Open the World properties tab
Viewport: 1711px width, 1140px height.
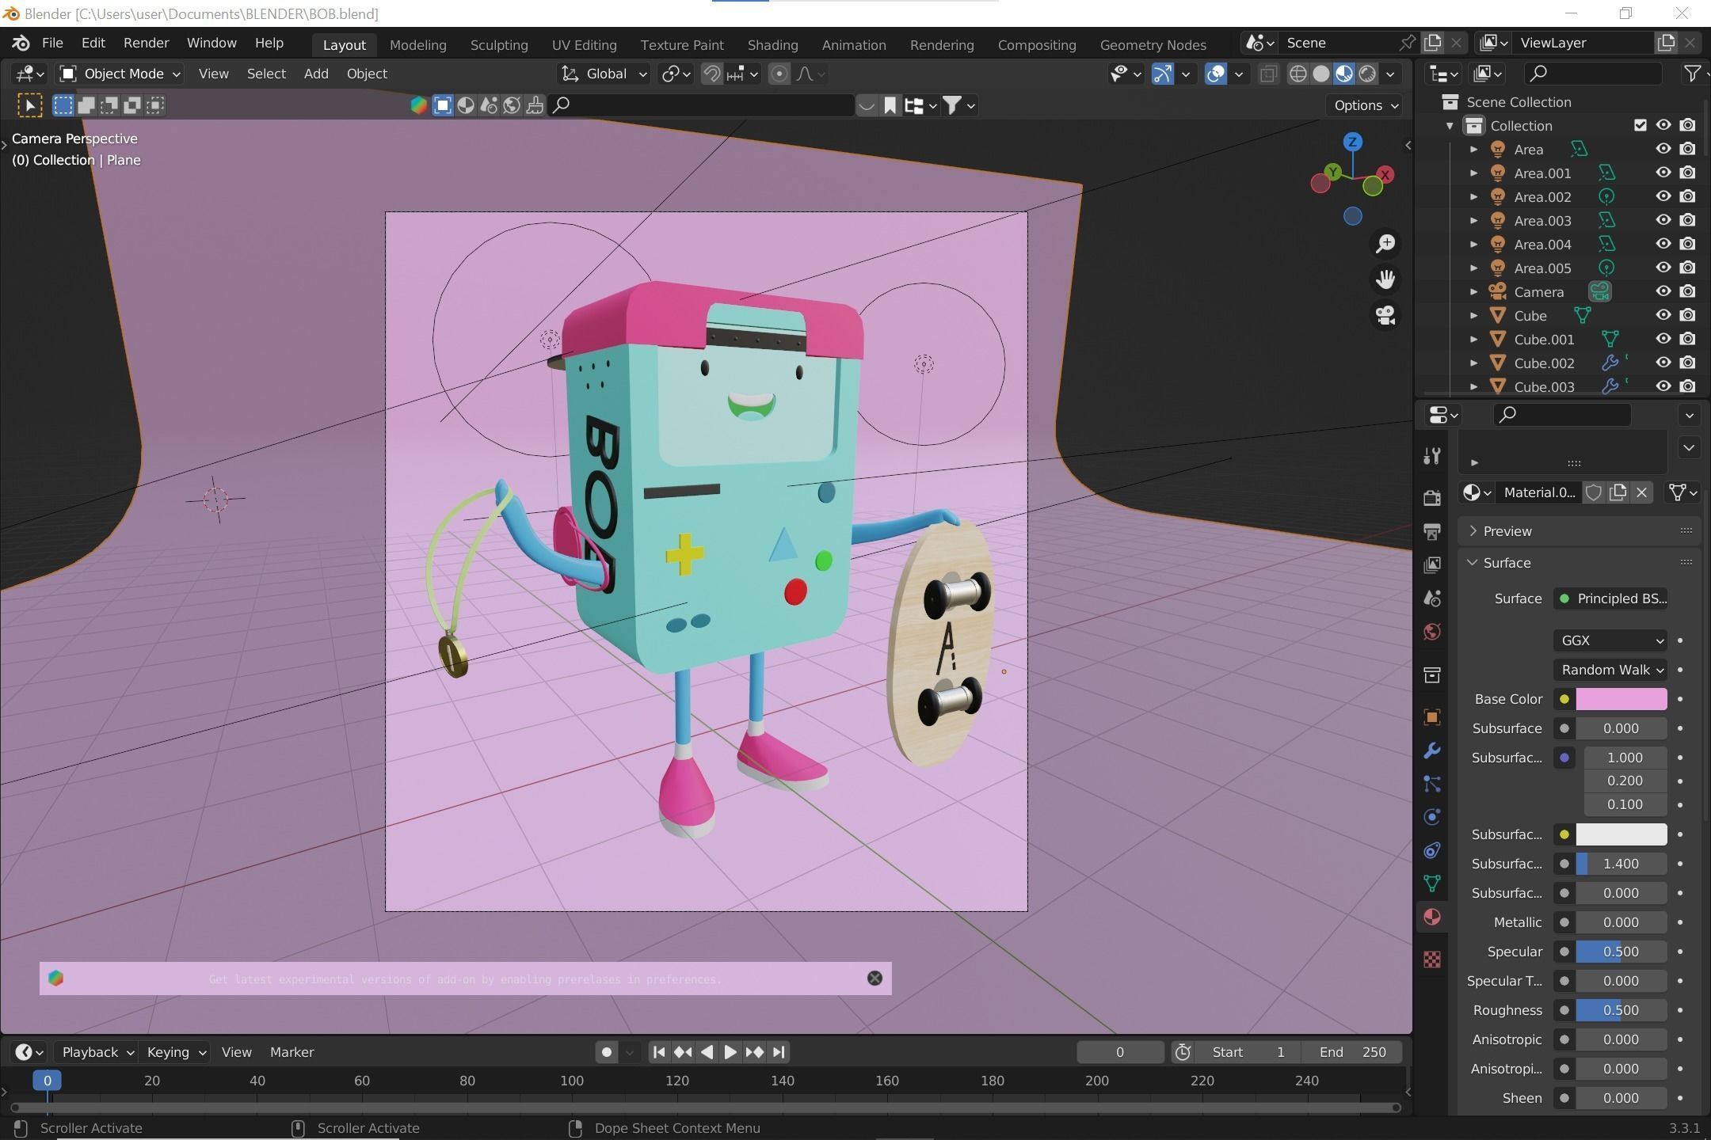[1431, 632]
